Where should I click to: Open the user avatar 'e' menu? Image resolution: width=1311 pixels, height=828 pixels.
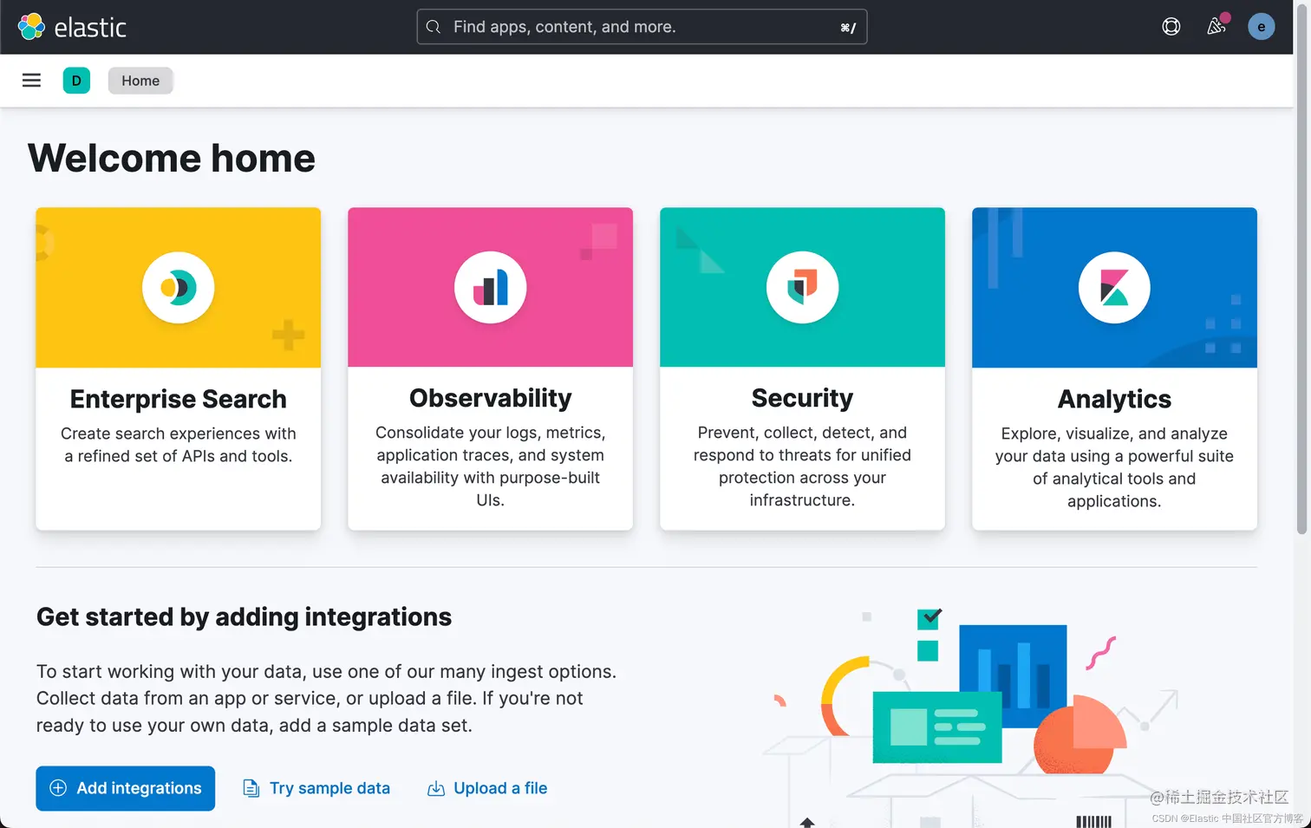pyautogui.click(x=1261, y=27)
